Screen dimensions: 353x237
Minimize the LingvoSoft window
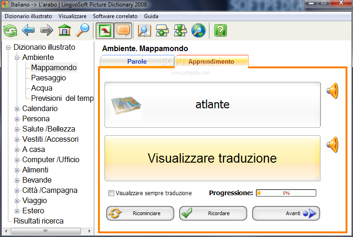point(312,3)
